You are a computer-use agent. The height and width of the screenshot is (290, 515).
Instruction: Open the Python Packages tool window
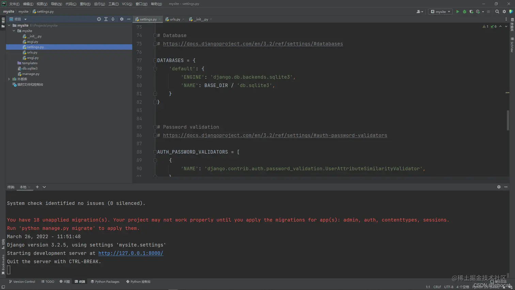coord(105,282)
